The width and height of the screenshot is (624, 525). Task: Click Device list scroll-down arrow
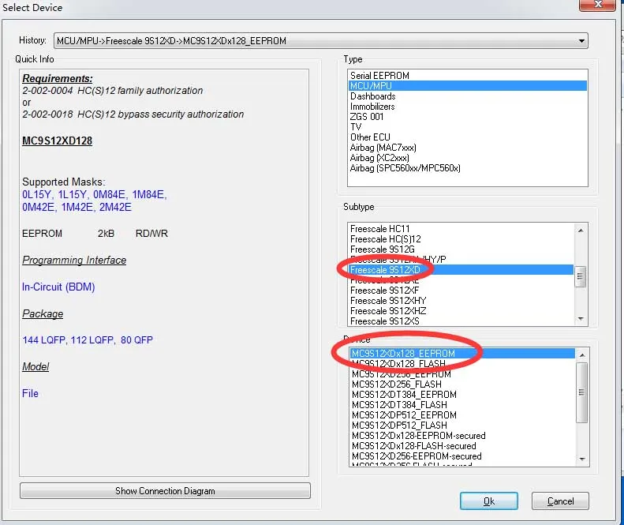pyautogui.click(x=582, y=459)
